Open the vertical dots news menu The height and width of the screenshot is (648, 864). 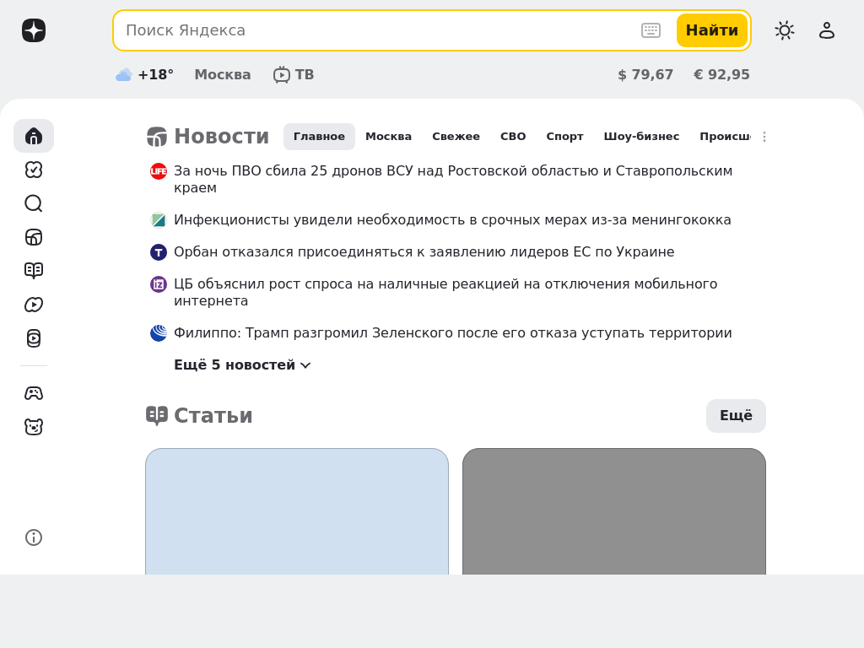(x=764, y=137)
